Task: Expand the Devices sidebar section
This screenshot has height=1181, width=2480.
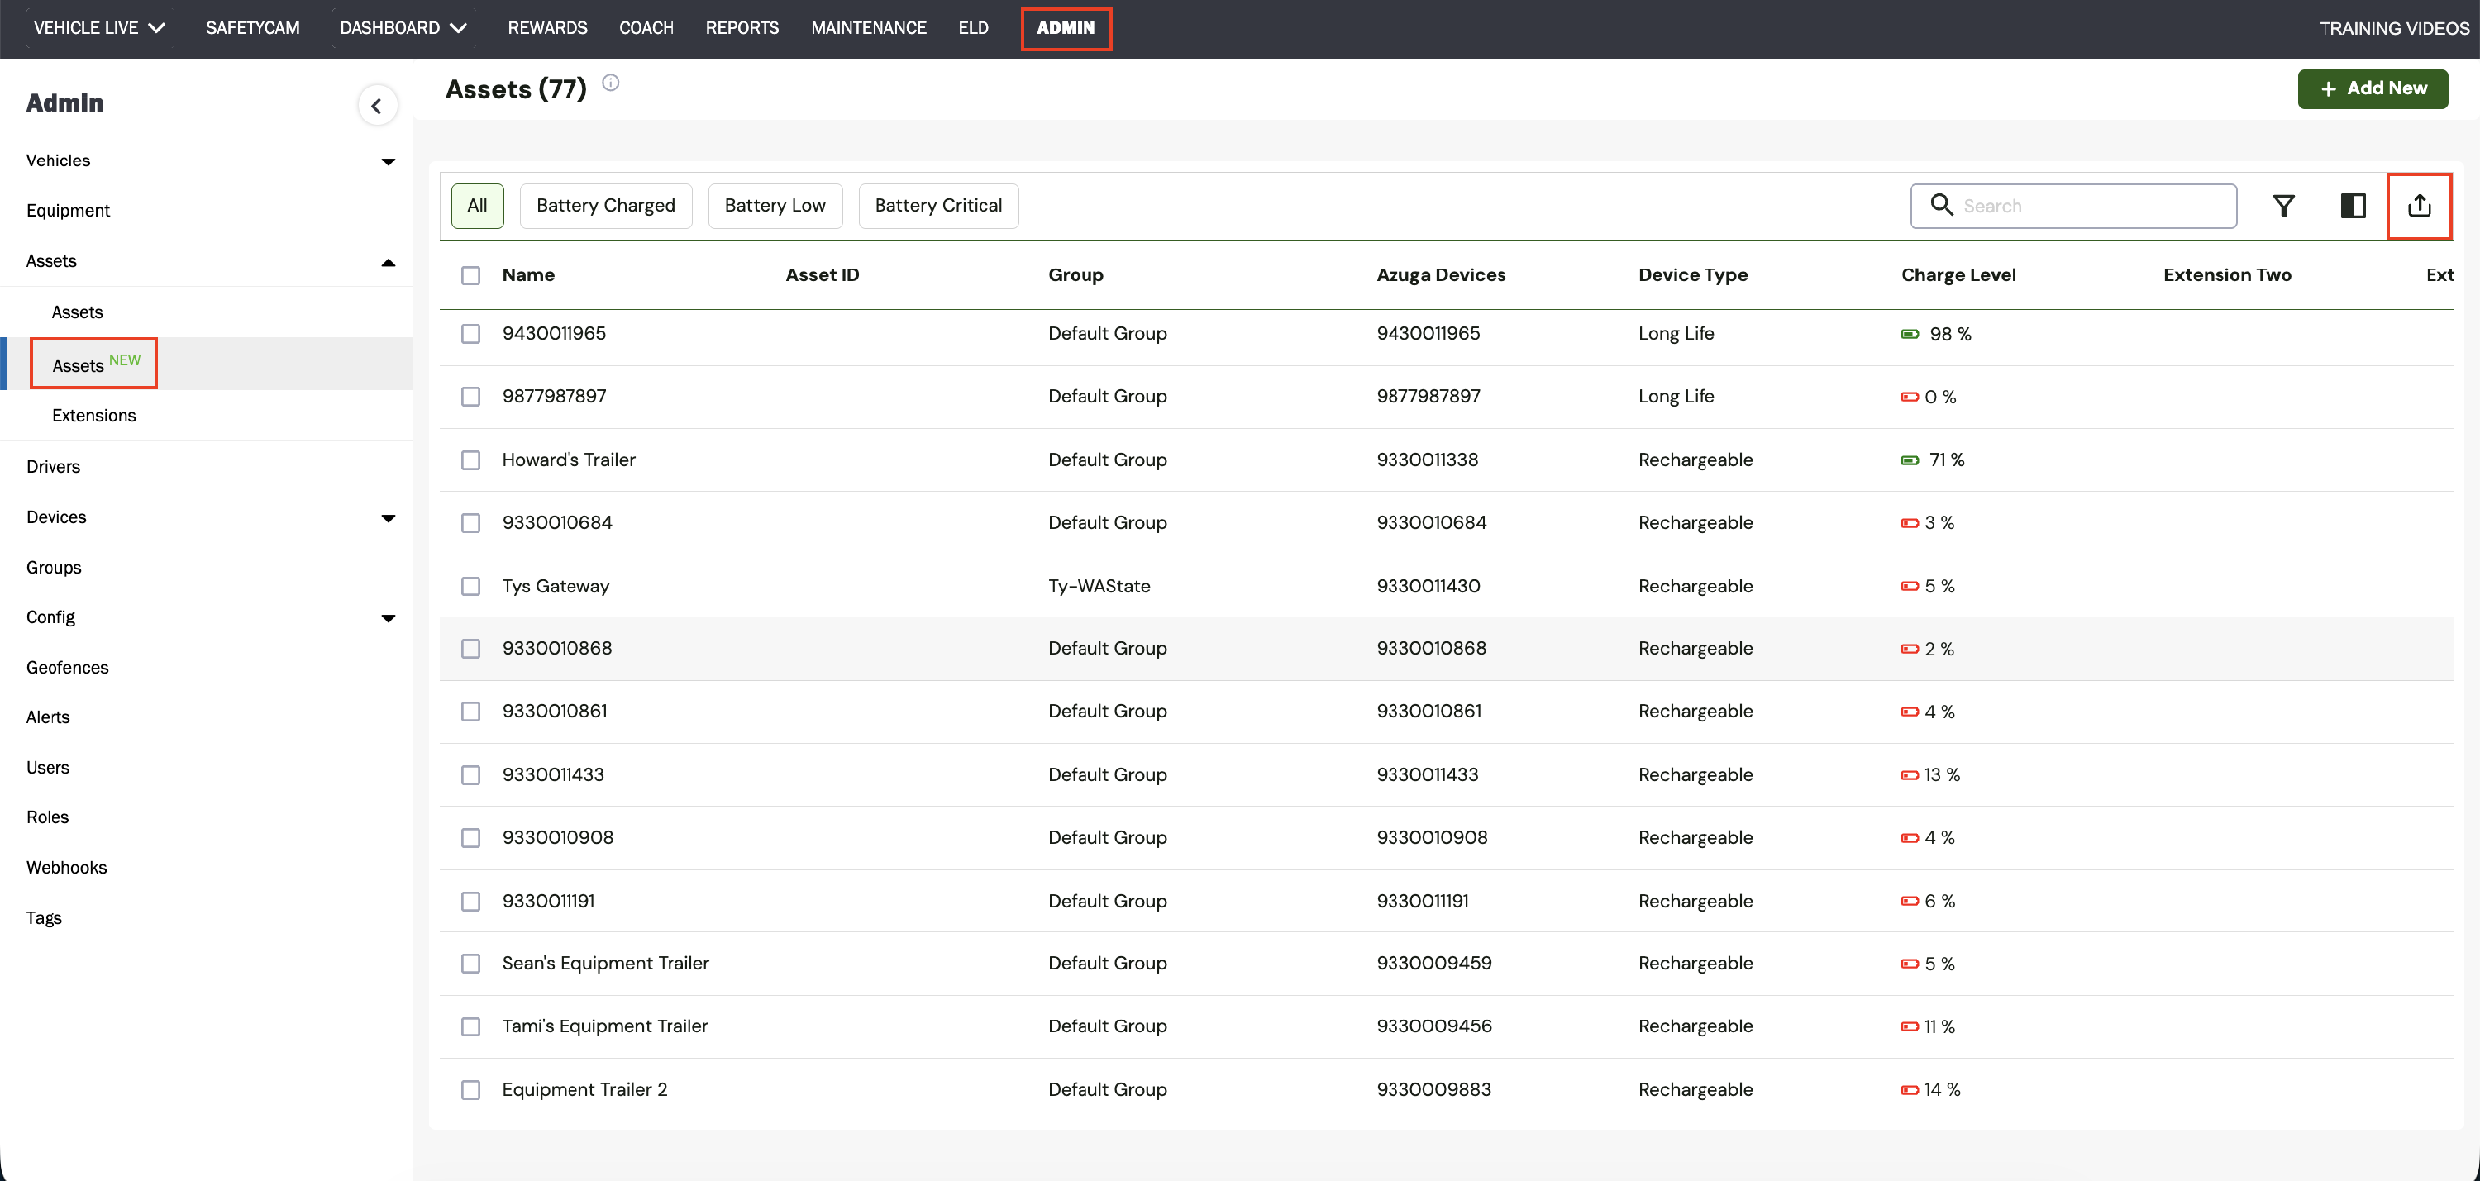Action: click(x=388, y=518)
